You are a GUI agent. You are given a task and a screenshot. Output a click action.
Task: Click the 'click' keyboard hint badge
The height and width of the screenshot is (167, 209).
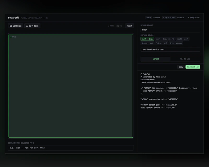[148, 17]
